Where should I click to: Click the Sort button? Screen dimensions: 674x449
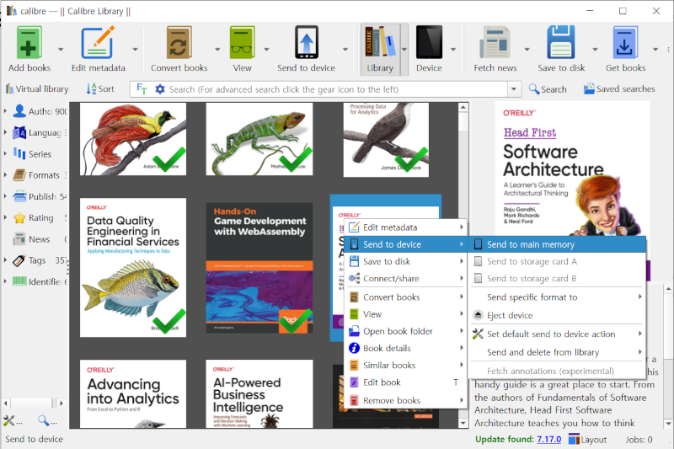[x=99, y=89]
